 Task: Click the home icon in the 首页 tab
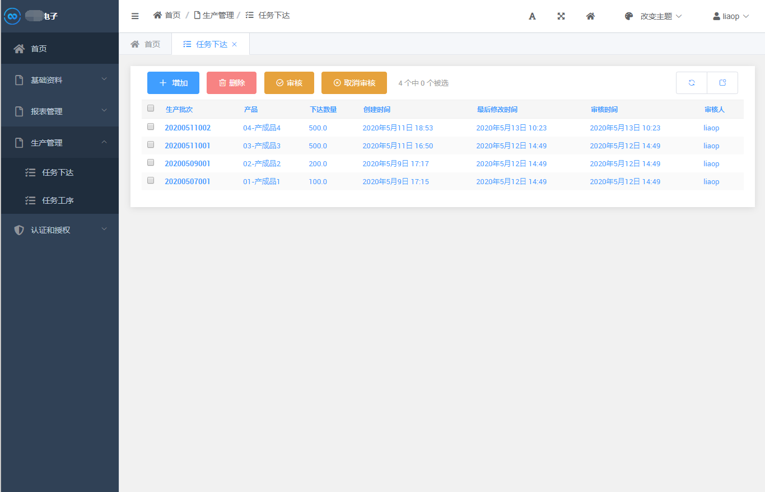pyautogui.click(x=135, y=44)
